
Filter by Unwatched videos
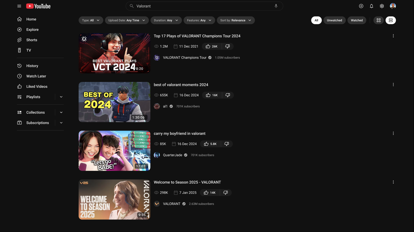(335, 20)
